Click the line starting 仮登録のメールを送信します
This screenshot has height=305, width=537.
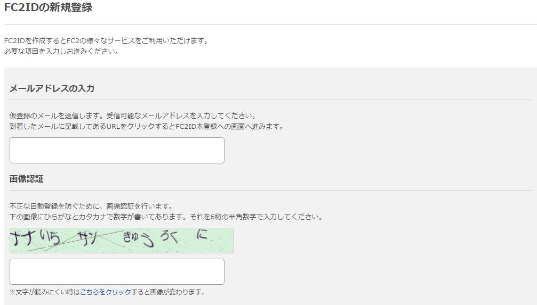point(133,116)
